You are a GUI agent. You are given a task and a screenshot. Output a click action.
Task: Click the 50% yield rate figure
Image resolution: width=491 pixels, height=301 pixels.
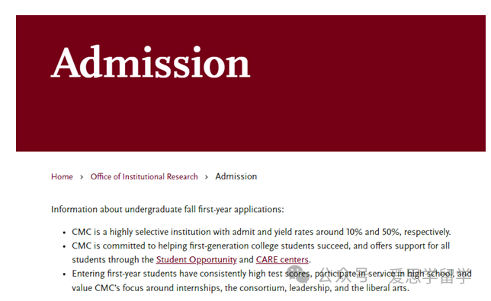pyautogui.click(x=390, y=232)
